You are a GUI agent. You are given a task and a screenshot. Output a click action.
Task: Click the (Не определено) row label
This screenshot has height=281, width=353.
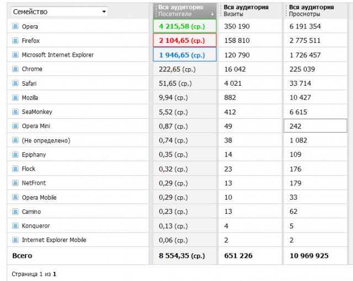coord(46,141)
